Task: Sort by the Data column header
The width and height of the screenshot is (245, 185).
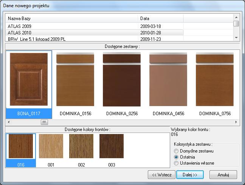Action: [x=161, y=18]
